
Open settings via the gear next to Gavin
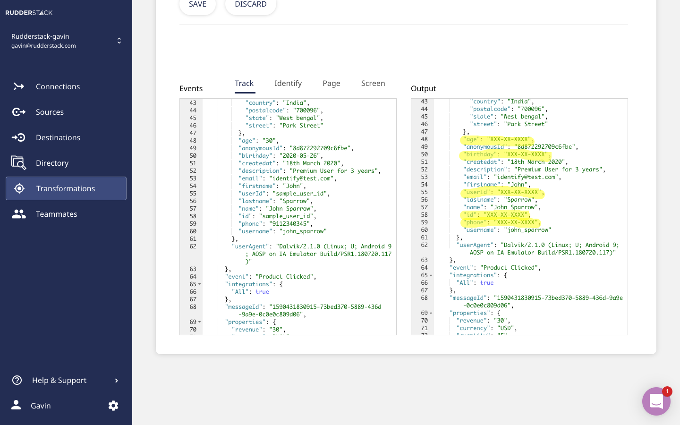click(x=113, y=406)
